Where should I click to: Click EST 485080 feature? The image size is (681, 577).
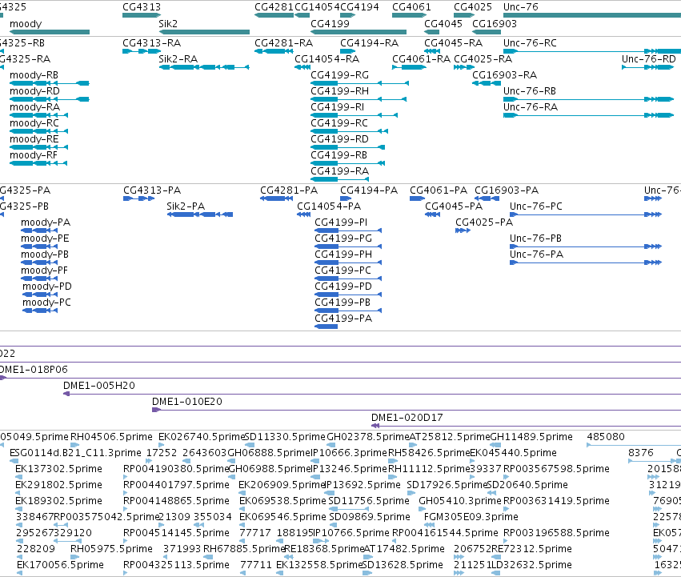tap(634, 445)
